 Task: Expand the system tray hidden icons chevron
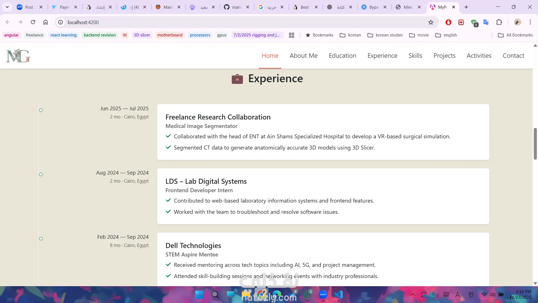[x=412, y=295]
